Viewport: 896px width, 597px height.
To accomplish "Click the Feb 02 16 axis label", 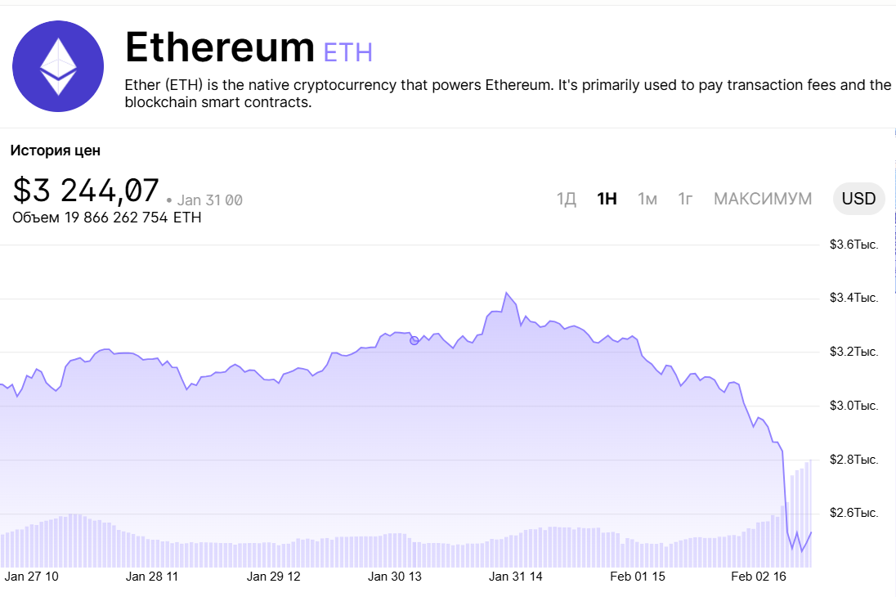I will [x=758, y=577].
